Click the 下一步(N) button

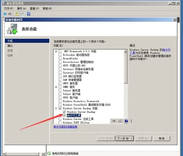(x=124, y=138)
